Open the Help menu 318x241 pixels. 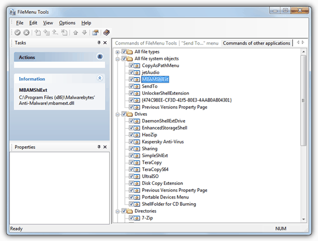[86, 23]
